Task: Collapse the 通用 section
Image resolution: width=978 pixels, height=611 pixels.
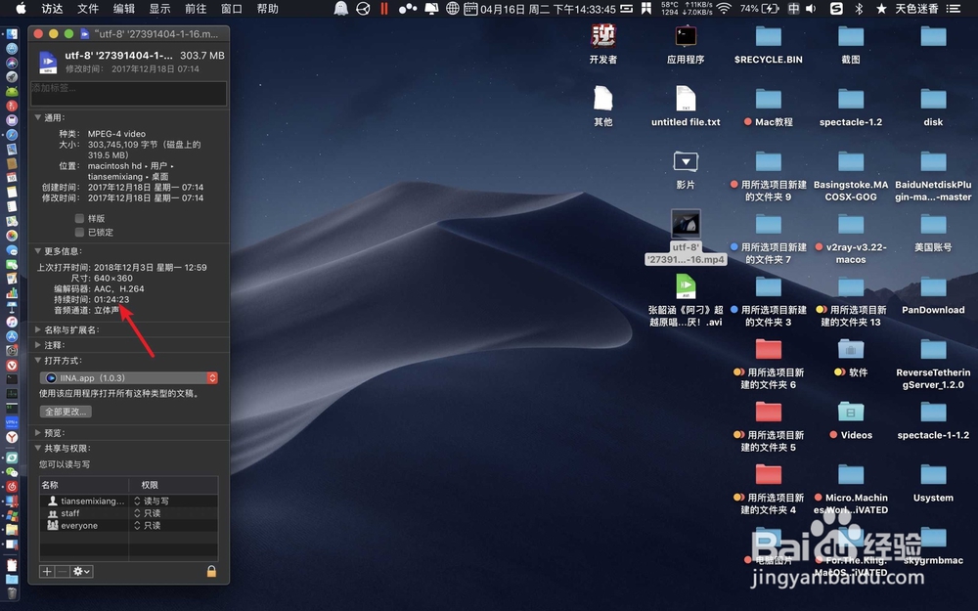Action: point(38,117)
